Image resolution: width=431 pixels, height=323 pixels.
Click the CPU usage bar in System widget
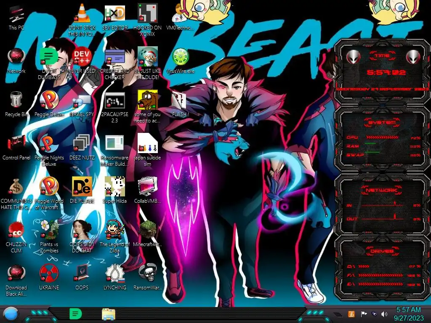tap(382, 137)
